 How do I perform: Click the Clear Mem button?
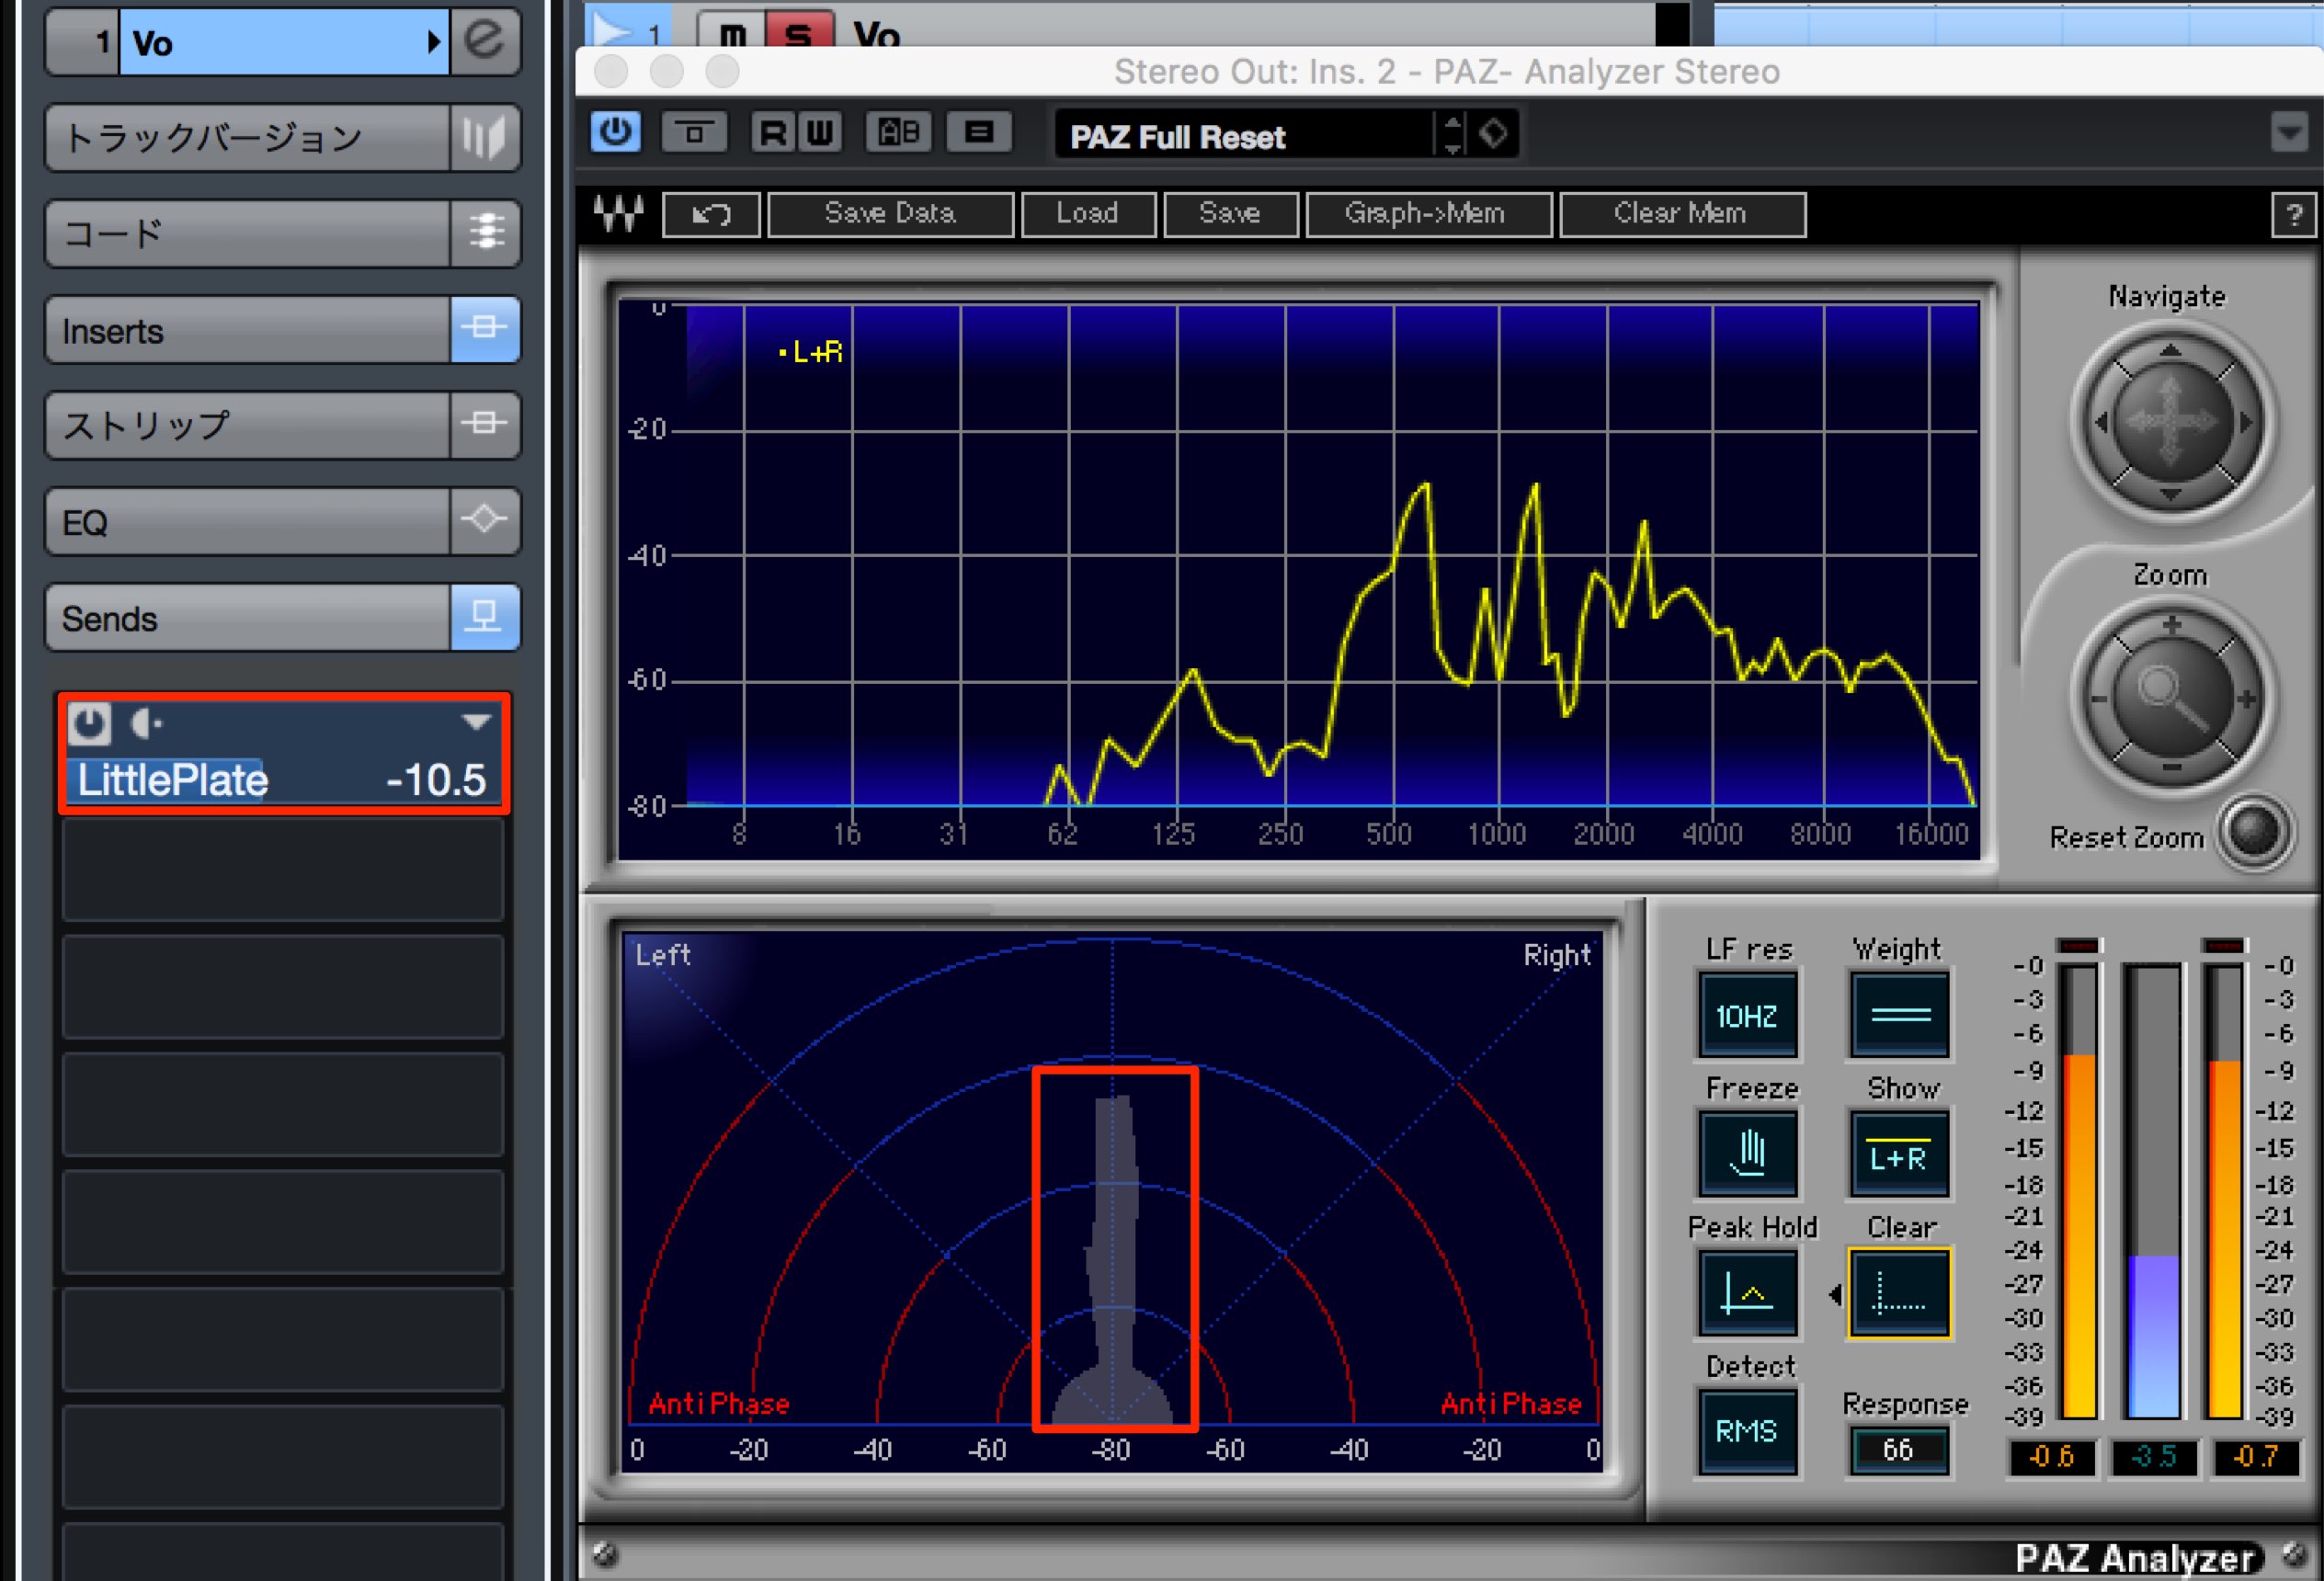1682,214
